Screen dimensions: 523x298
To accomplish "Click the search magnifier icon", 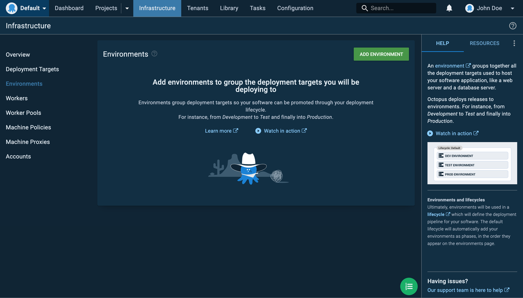I will click(x=364, y=7).
